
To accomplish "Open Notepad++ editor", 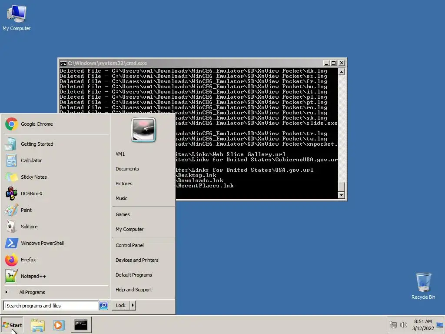I will 56,276.
